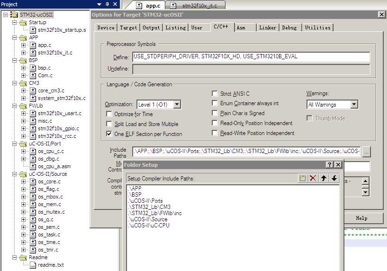Click the app.c file icon in the tree
Image resolution: width=387 pixels, height=271 pixels.
(33, 45)
